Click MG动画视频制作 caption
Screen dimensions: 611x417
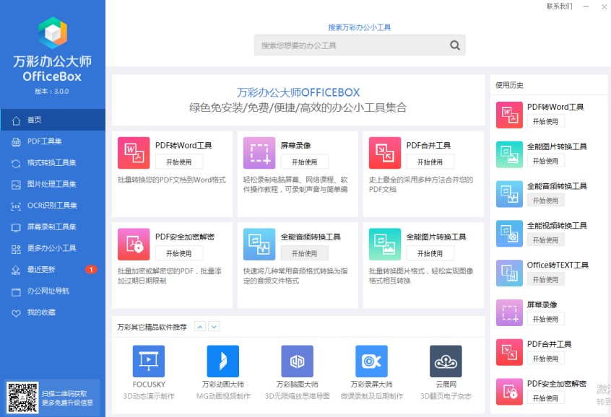223,396
